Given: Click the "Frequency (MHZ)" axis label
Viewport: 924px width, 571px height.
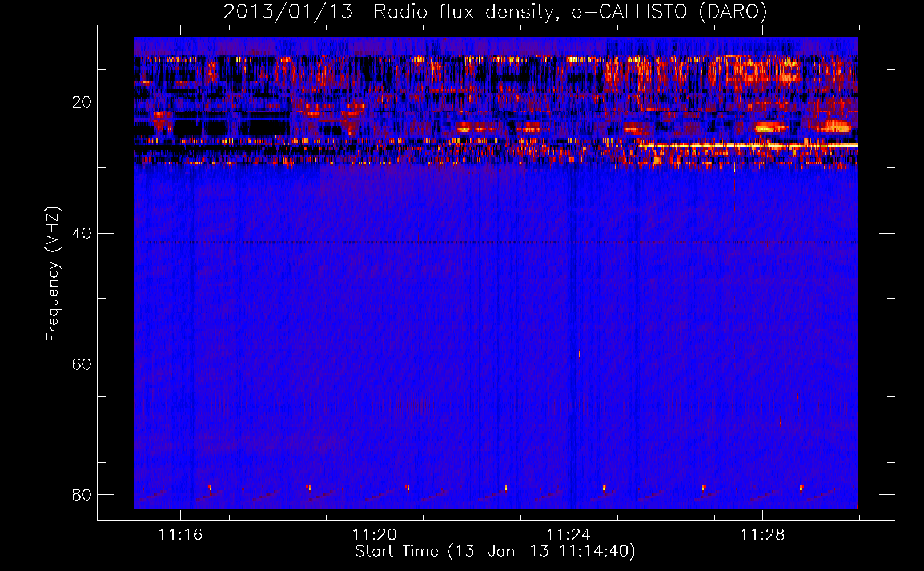Looking at the screenshot, I should [x=52, y=274].
